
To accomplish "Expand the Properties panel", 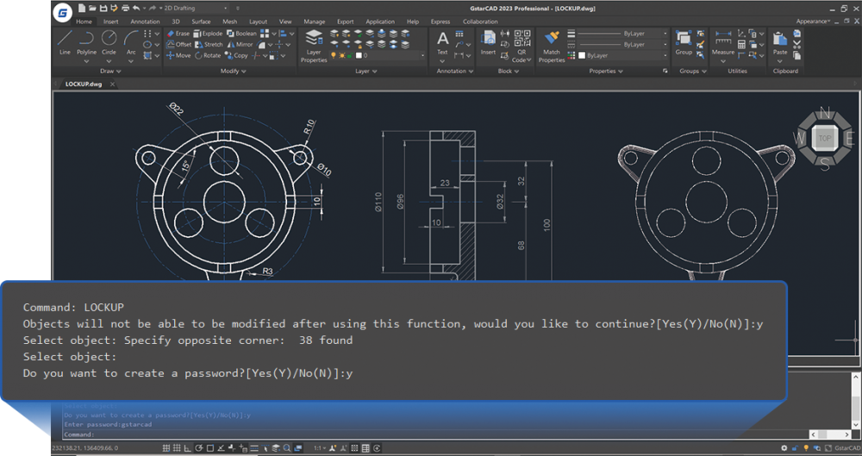I will coord(606,71).
